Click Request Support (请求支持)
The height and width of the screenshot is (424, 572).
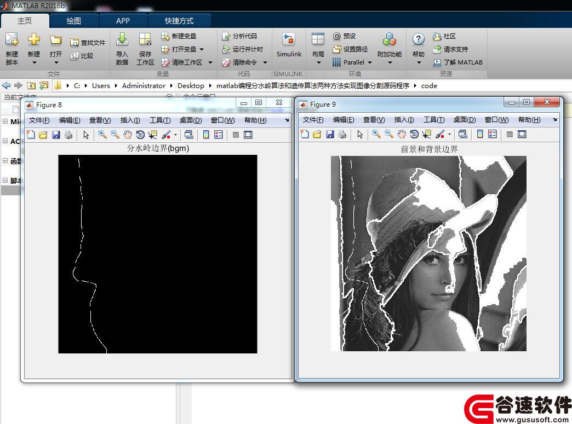[x=450, y=49]
